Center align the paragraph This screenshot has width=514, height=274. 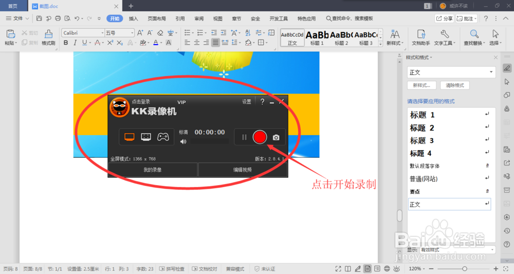[197, 43]
